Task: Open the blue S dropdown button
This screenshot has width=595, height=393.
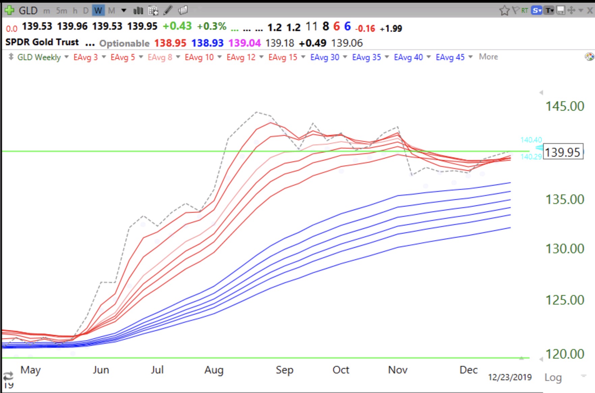Action: pos(536,10)
